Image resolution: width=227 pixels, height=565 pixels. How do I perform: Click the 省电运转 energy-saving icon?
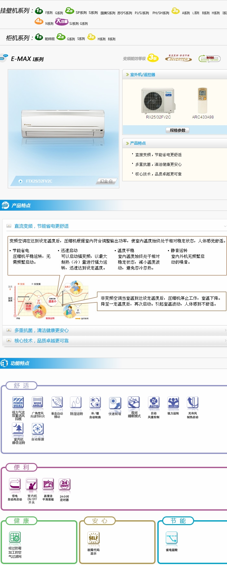(172, 538)
